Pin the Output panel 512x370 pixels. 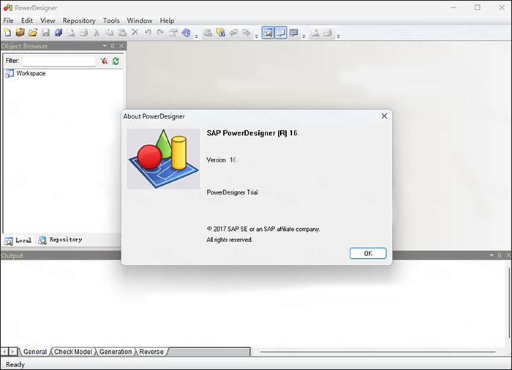point(500,255)
